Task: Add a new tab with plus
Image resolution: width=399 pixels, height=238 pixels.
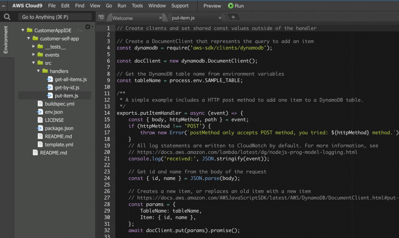Action: (x=233, y=17)
